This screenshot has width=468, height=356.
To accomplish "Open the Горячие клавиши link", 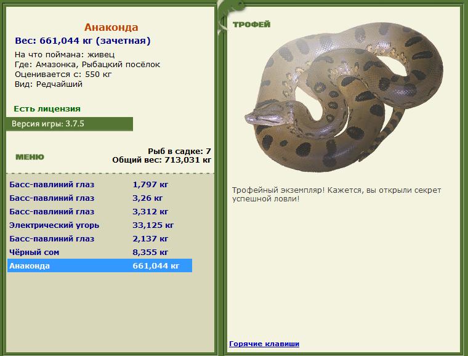I will (264, 344).
